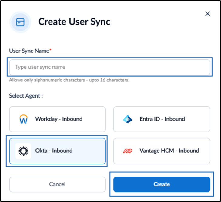Click the 'Create User Sync' title text

[74, 22]
